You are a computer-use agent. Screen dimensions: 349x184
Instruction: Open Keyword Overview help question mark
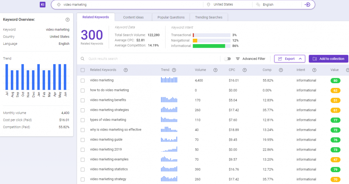pyautogui.click(x=67, y=20)
